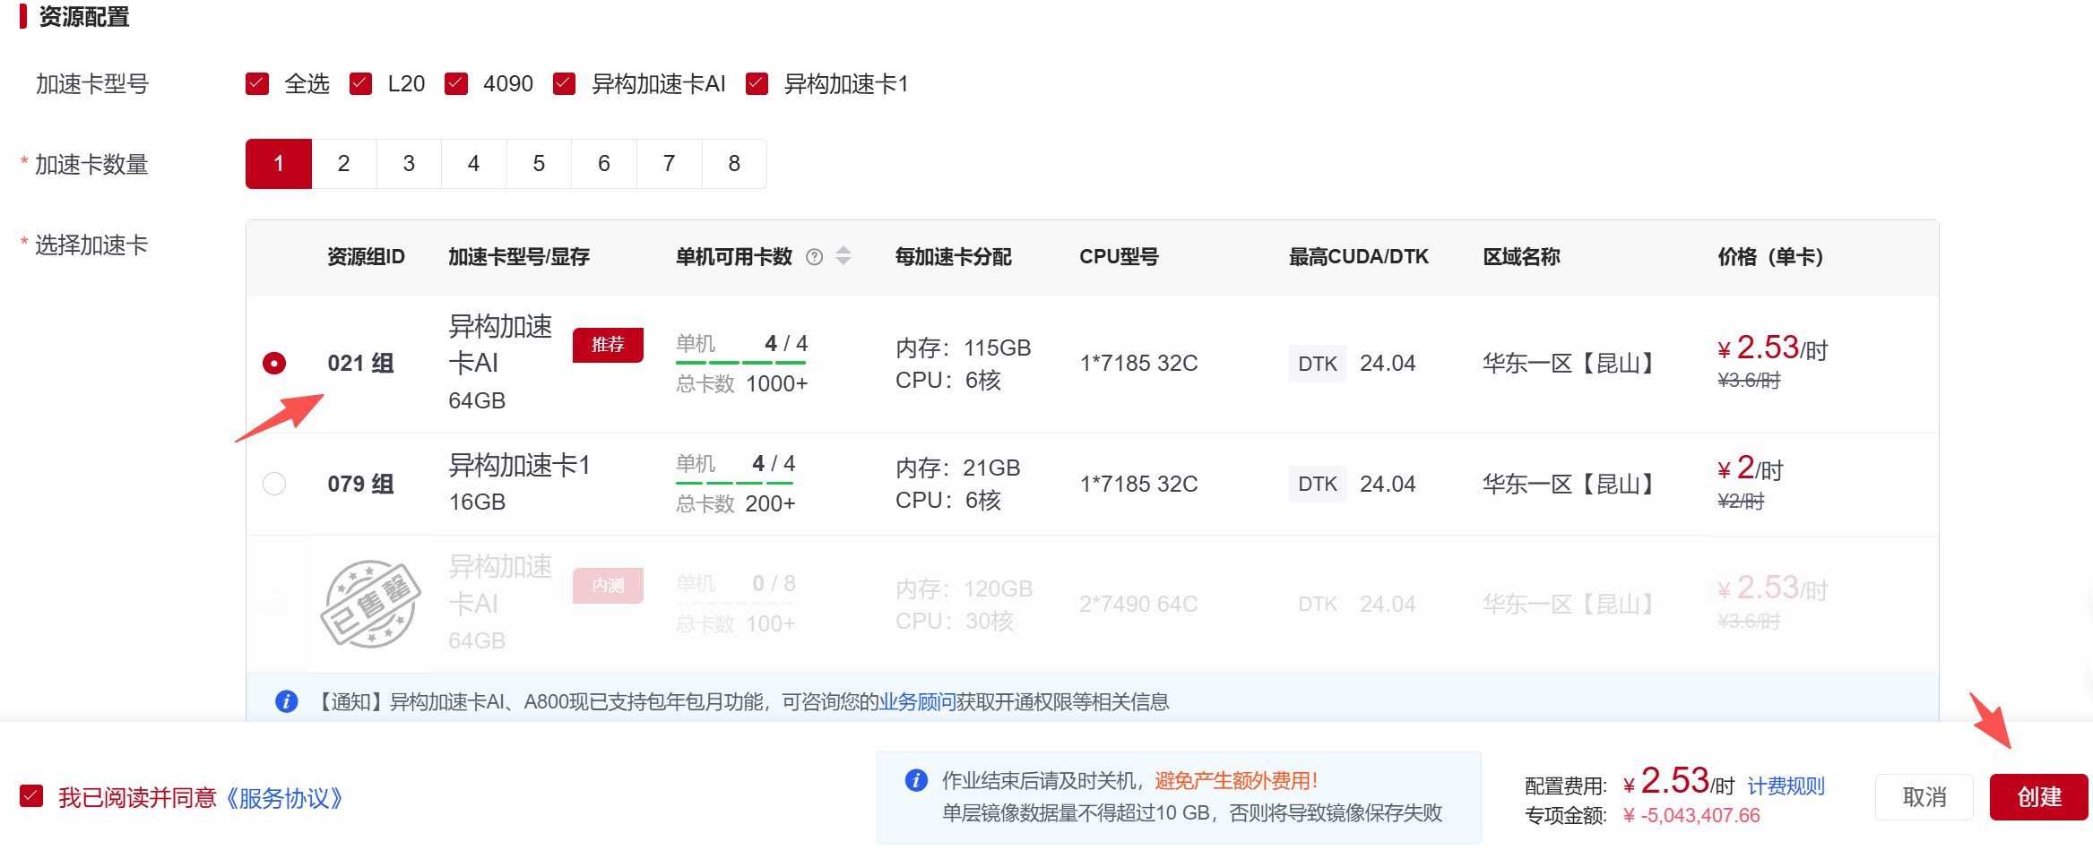
Task: Toggle the 全选 checkbox
Action: (257, 84)
